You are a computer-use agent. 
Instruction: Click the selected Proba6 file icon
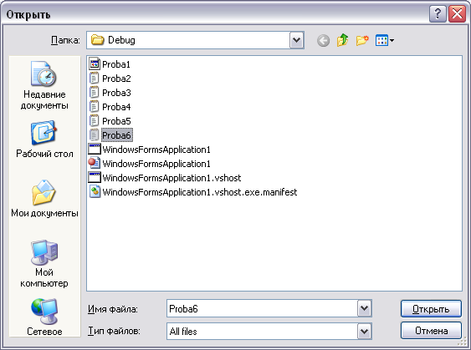[x=95, y=135]
